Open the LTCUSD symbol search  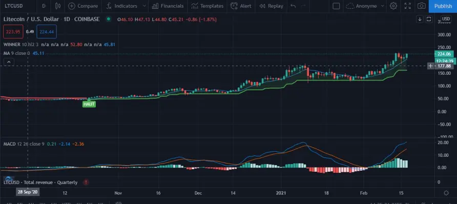(x=14, y=6)
